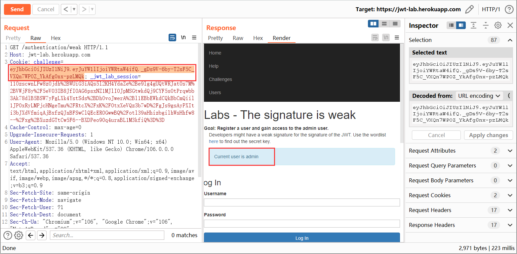517x254 pixels.
Task: Jump to the previous search match
Action: coord(31,235)
